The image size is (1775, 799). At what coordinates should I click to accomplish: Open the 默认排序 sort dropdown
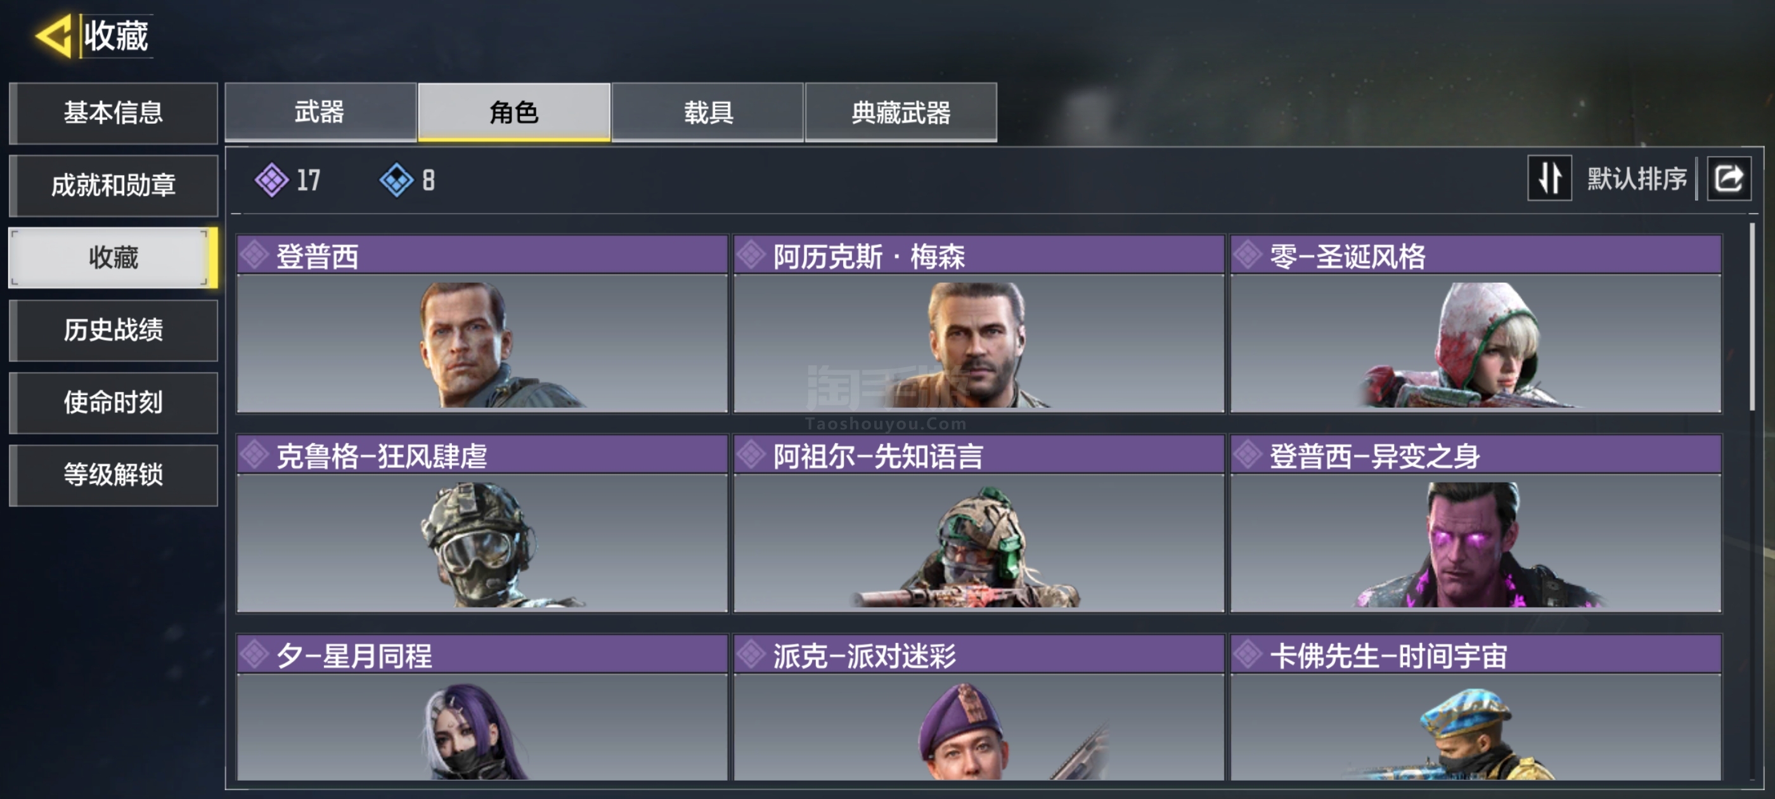(1637, 179)
